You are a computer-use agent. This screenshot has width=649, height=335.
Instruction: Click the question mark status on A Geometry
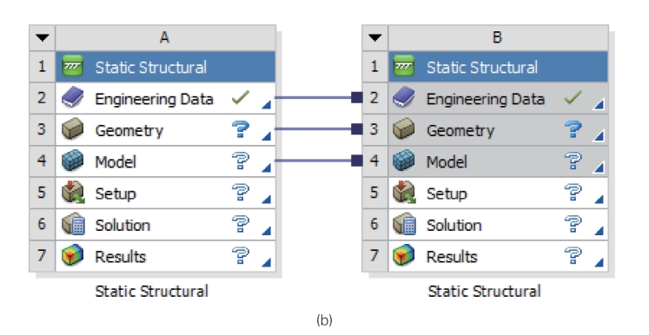pyautogui.click(x=241, y=129)
